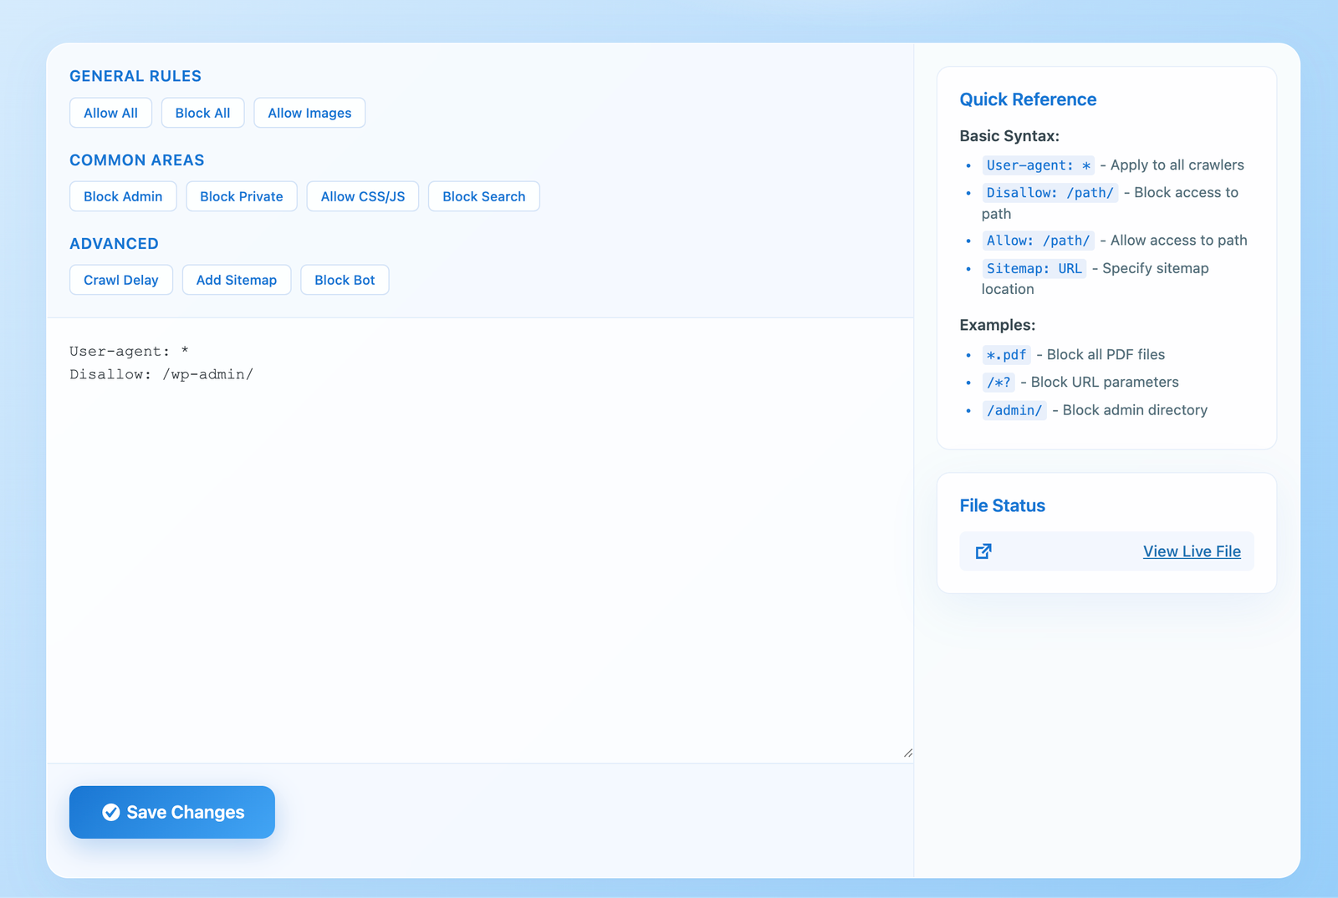
Task: Click the checkmark icon in Save Changes button
Action: click(110, 811)
